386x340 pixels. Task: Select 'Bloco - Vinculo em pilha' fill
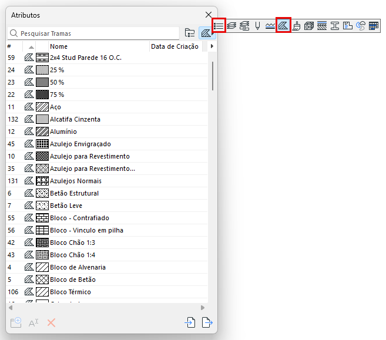pyautogui.click(x=107, y=230)
